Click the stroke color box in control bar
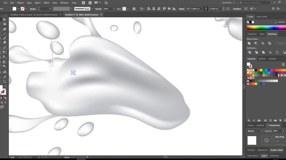This screenshot has width=286, height=160. tap(23, 9)
